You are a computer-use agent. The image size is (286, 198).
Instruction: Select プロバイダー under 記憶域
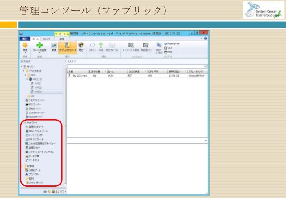coord(32,174)
